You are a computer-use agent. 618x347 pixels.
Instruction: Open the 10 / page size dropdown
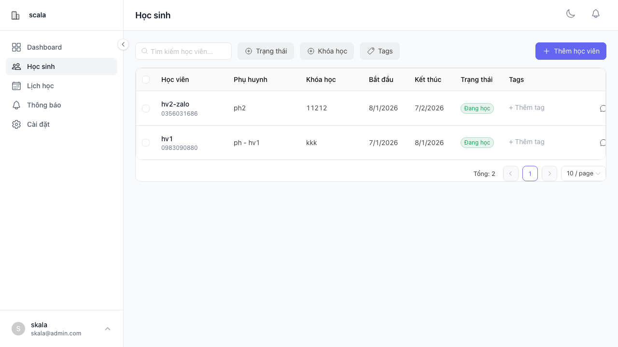tap(583, 173)
